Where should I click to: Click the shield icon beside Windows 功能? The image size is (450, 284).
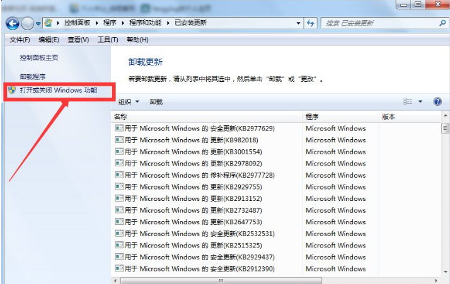[x=12, y=91]
